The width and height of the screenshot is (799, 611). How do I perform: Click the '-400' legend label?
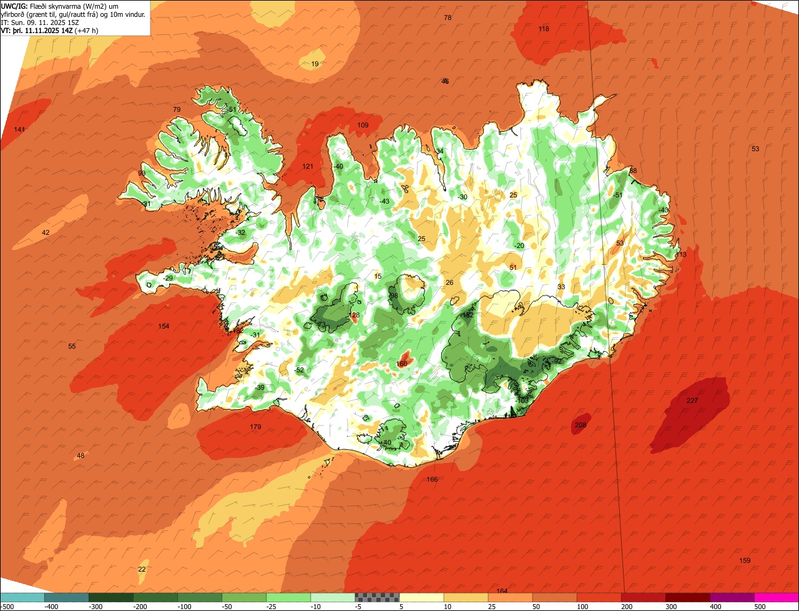51,607
